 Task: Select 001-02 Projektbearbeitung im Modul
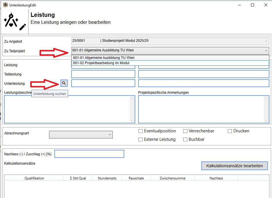170,63
